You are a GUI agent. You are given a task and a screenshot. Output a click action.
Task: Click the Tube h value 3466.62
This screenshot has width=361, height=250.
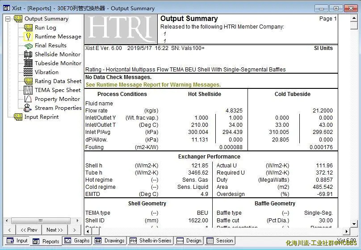(198, 173)
